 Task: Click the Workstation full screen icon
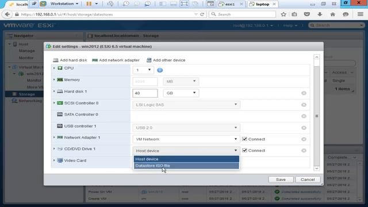(184, 4)
